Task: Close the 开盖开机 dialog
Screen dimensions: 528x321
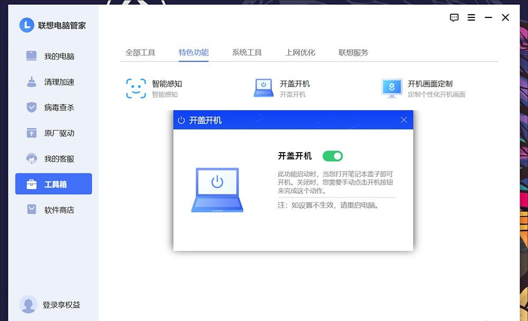Action: pyautogui.click(x=404, y=120)
